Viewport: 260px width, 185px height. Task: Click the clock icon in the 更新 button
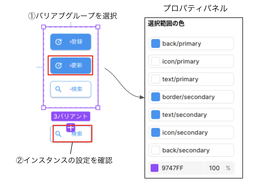58,66
